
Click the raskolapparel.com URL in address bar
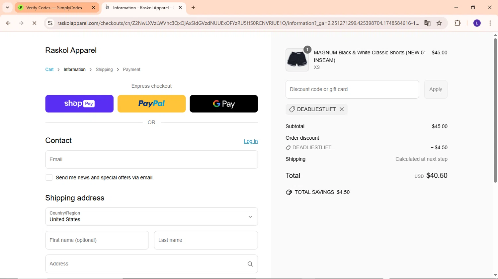(238, 23)
